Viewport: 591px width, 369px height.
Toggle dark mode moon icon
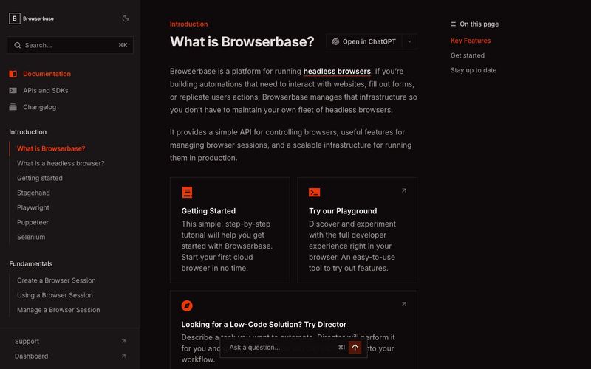(126, 18)
